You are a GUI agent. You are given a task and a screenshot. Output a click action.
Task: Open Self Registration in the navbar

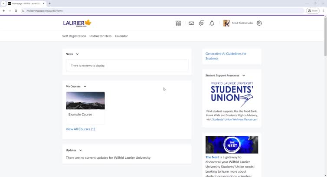[74, 36]
